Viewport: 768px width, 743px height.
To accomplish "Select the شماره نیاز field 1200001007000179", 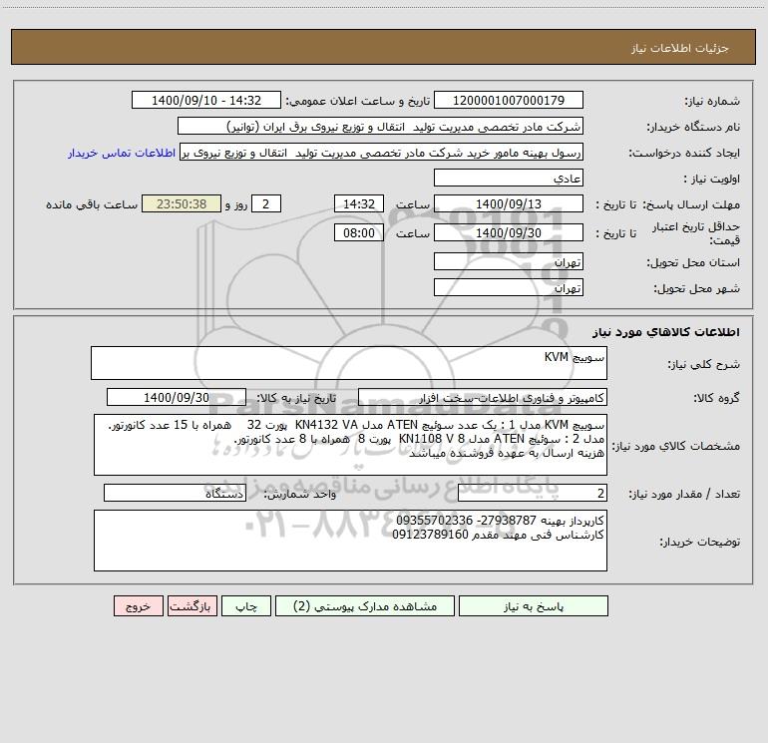I will coord(509,100).
